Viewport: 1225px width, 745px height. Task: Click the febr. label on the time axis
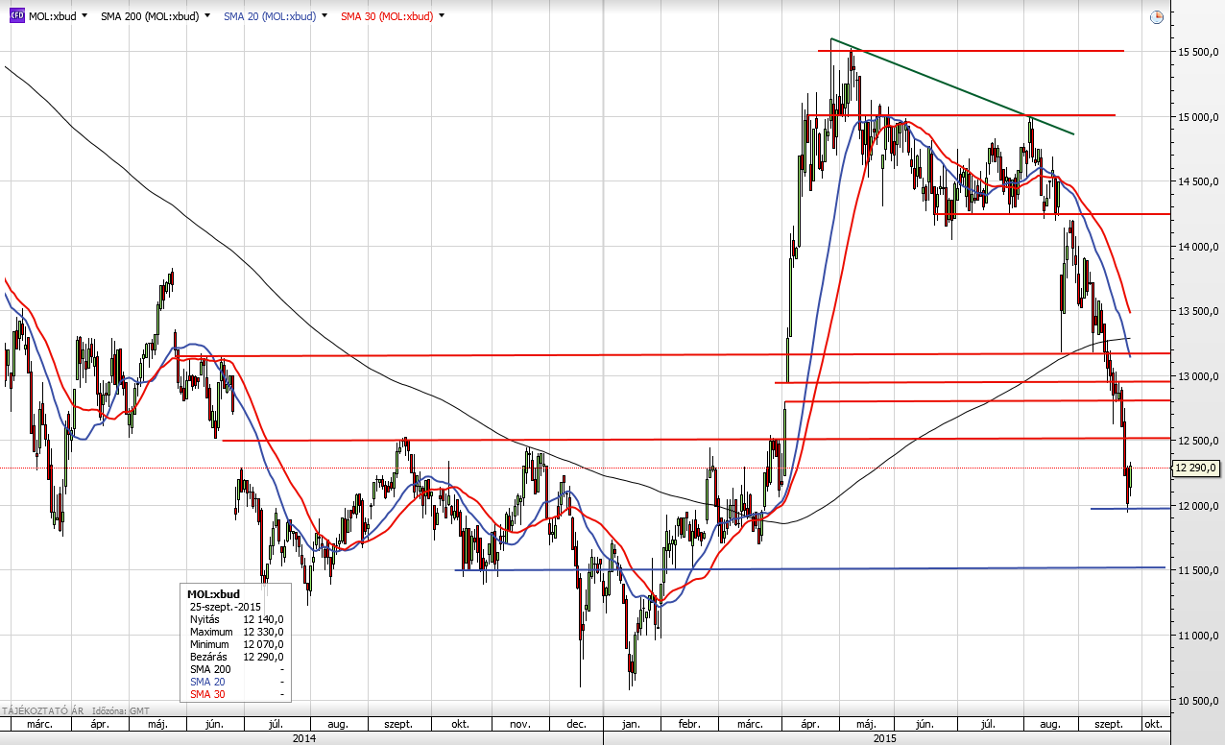pos(687,724)
